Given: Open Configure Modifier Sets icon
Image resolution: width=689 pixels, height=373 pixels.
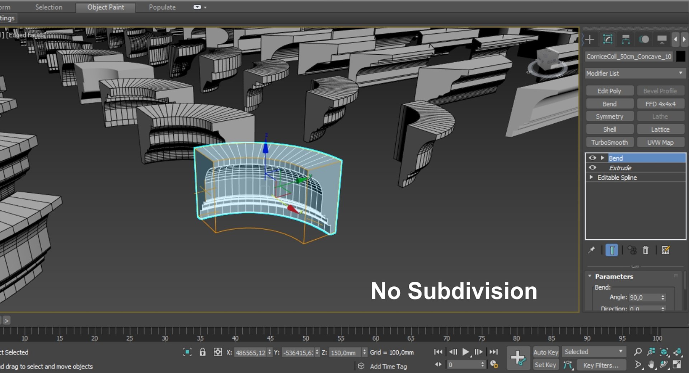Looking at the screenshot, I should [666, 250].
